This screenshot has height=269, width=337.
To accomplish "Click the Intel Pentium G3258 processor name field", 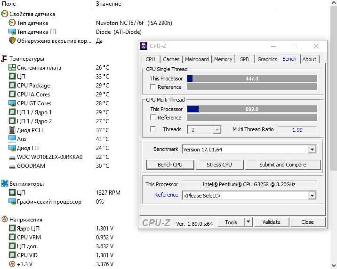I will coord(249,184).
